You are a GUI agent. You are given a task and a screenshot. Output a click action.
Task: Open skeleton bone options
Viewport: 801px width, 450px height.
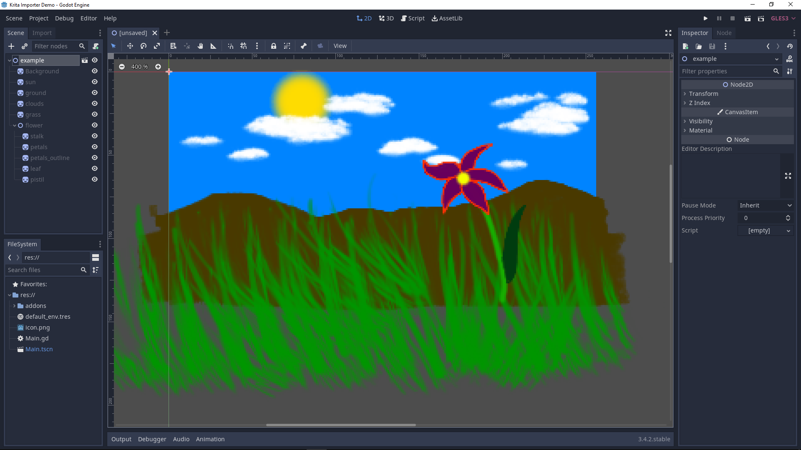tap(304, 46)
